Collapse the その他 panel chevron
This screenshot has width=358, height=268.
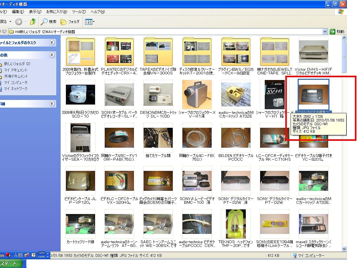click(x=52, y=55)
